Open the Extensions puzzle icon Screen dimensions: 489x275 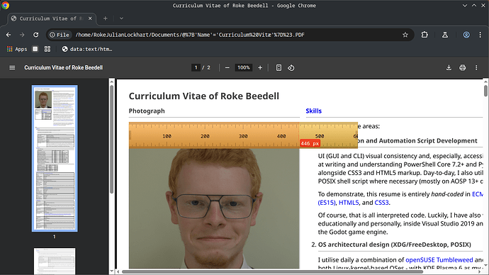click(x=425, y=35)
